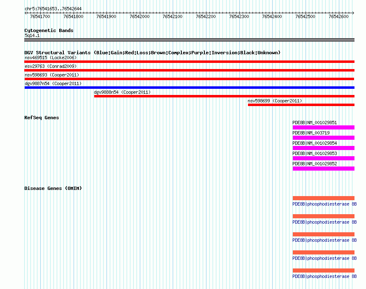Click the topmost orange OMIM gene bar
Screen dimensions: 366x289
[324, 198]
